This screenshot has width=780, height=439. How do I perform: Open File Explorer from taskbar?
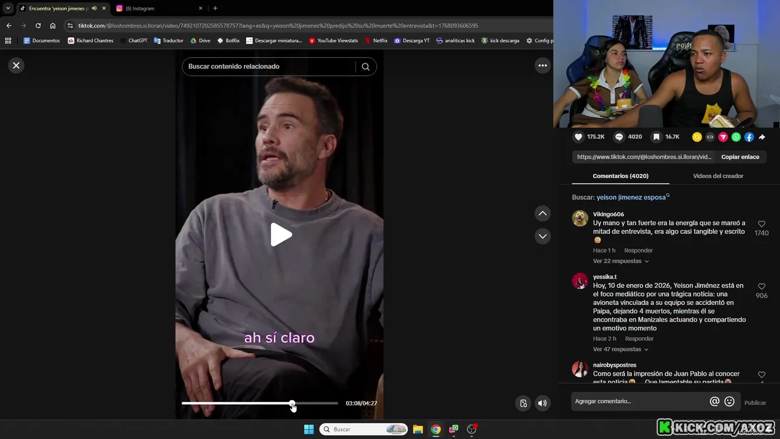click(x=418, y=429)
